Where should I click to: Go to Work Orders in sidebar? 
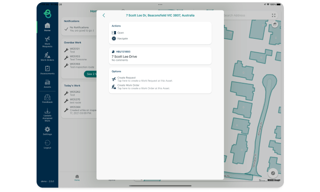click(47, 56)
